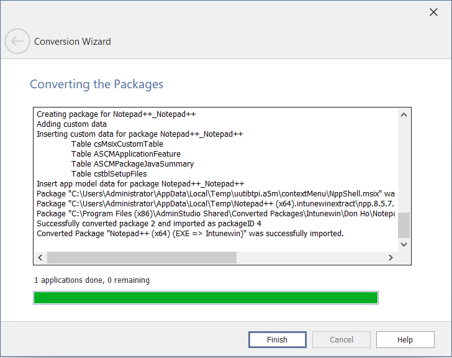
Task: Click the log's scroll right arrow
Action: 391,257
